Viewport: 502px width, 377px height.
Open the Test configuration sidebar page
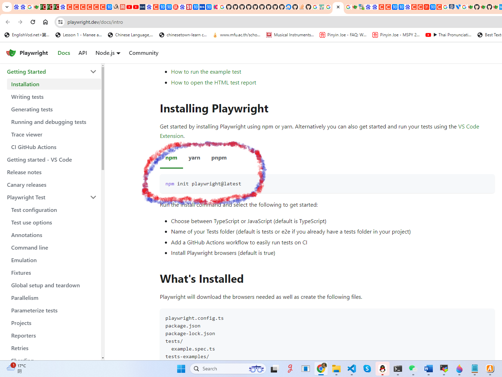pyautogui.click(x=34, y=210)
